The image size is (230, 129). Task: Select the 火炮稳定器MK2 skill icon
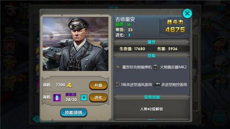point(156,67)
